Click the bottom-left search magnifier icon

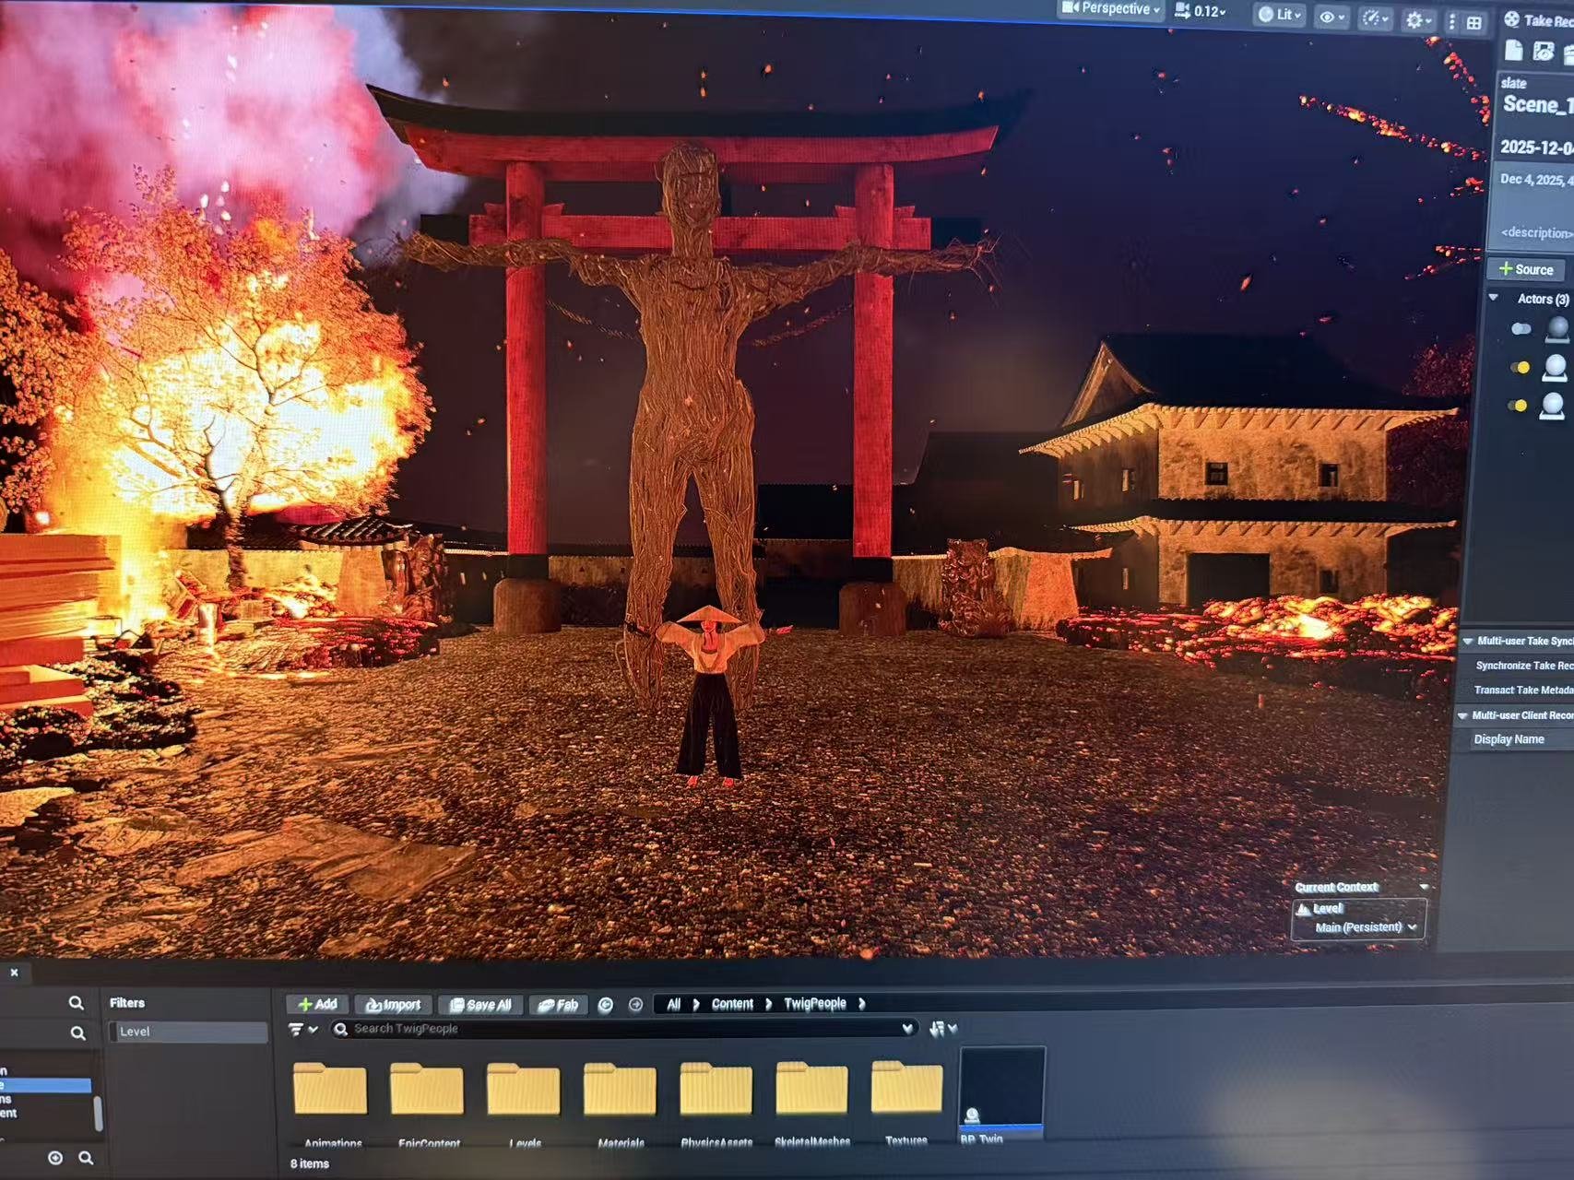click(x=86, y=1158)
